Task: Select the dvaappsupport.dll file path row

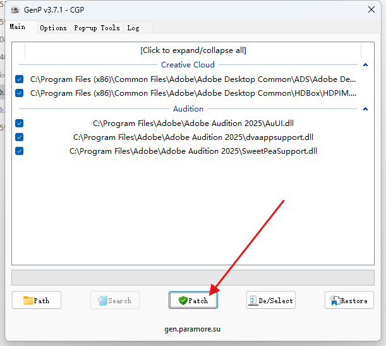Action: 193,137
